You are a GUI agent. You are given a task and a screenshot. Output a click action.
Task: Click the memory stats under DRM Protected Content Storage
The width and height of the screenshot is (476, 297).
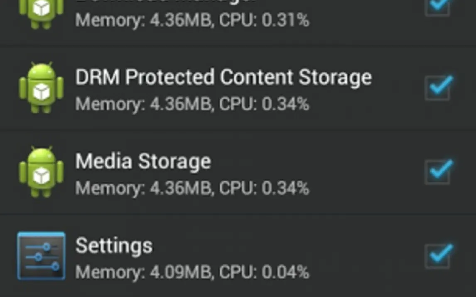tap(192, 104)
